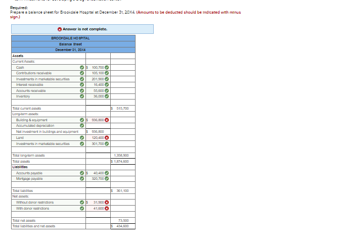Click the green check beside Building & equipment label
Viewport: 350px width, 246px height.
82,120
